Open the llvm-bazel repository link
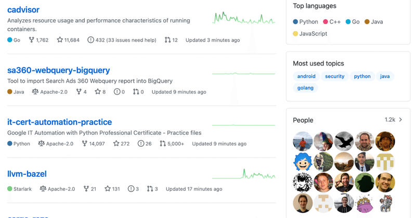 pyautogui.click(x=27, y=174)
